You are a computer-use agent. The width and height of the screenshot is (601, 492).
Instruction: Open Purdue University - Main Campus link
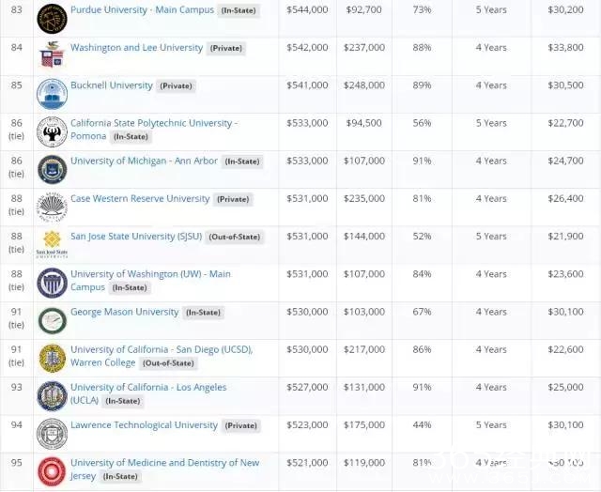(x=142, y=11)
